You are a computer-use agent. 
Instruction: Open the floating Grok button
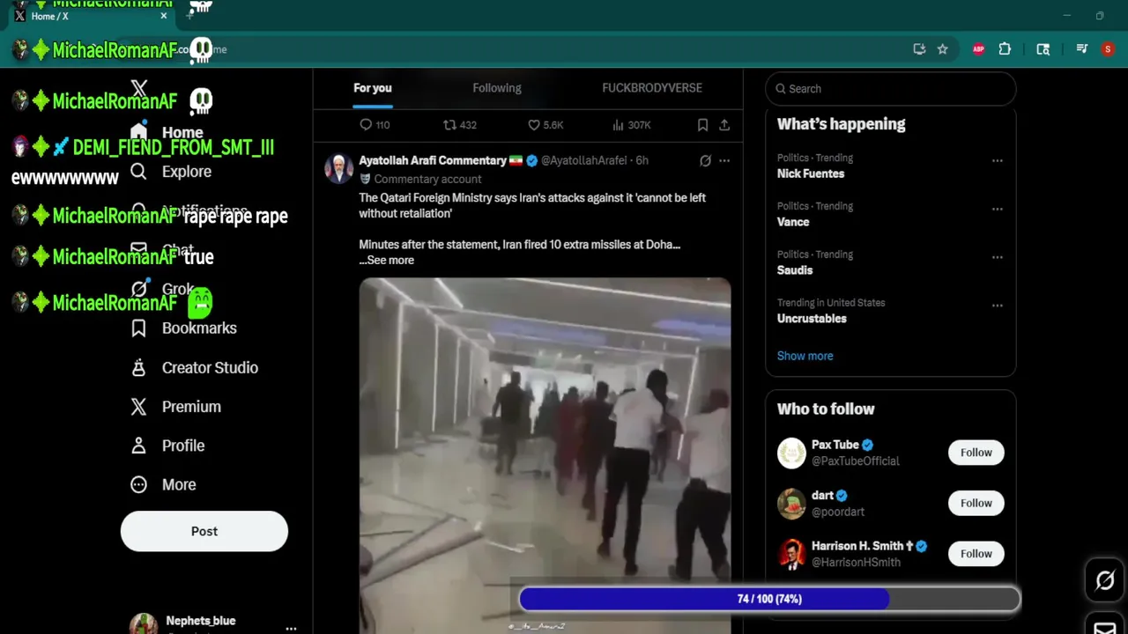[x=1105, y=580]
